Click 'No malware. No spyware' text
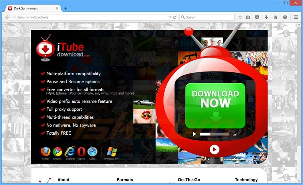The width and height of the screenshot is (303, 185). point(71,125)
